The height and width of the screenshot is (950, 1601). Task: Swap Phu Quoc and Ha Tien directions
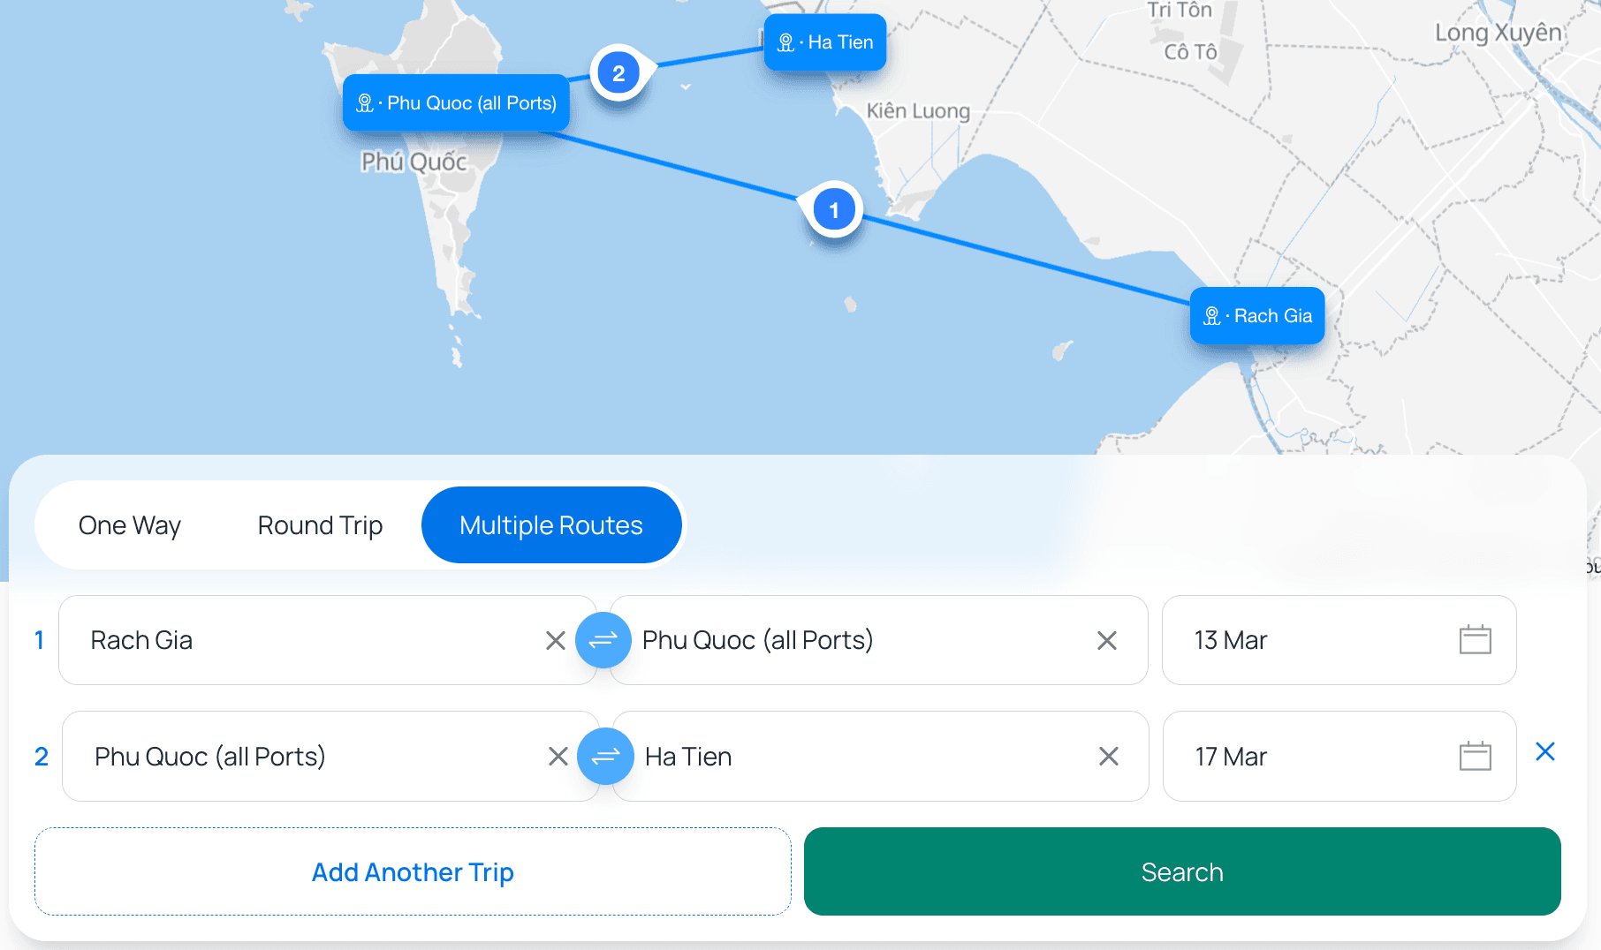[x=605, y=757]
